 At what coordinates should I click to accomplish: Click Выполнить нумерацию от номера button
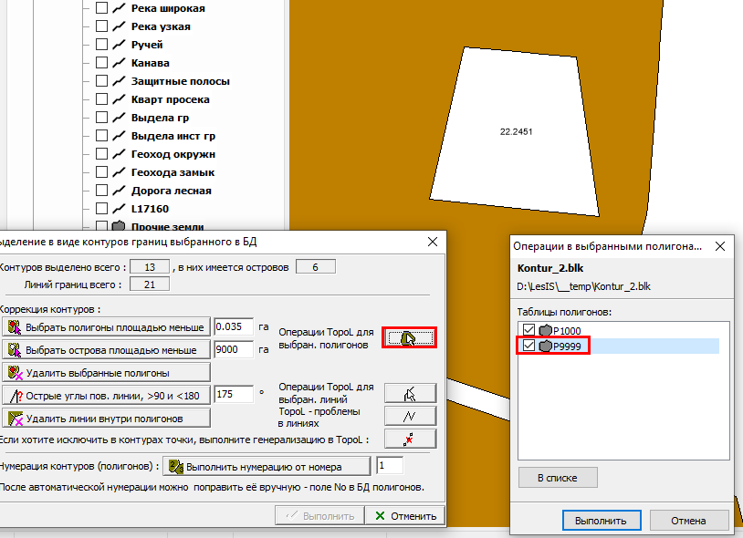[267, 467]
